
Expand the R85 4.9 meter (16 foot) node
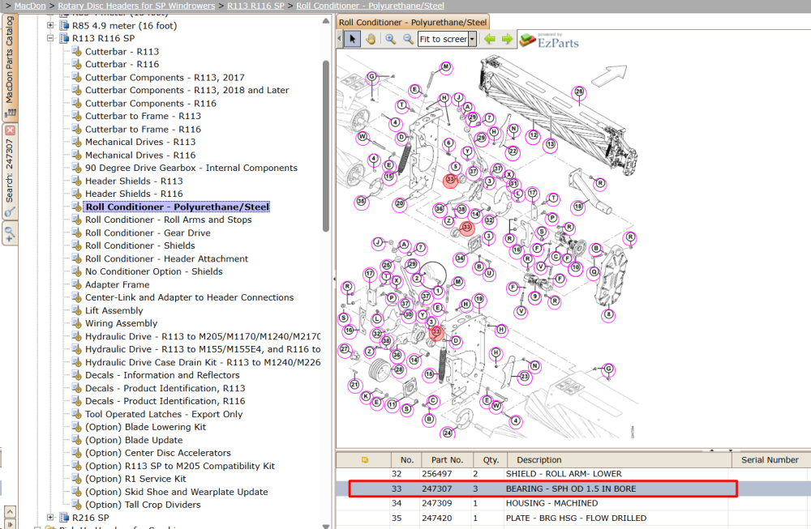click(x=50, y=25)
